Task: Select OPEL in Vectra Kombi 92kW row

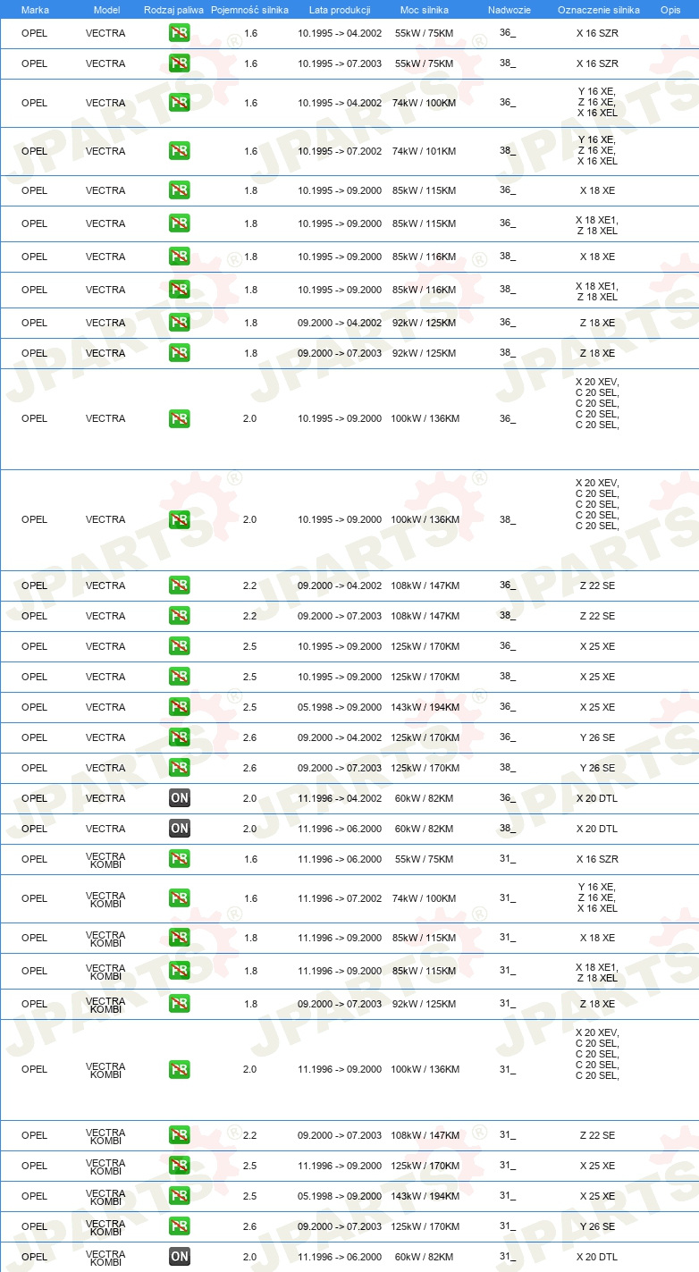Action: (34, 1004)
